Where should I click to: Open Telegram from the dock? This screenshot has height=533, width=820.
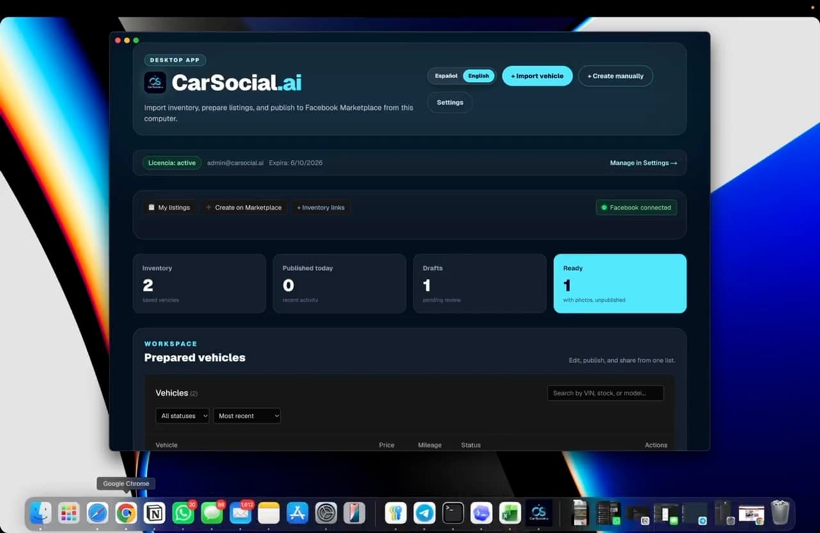point(424,512)
